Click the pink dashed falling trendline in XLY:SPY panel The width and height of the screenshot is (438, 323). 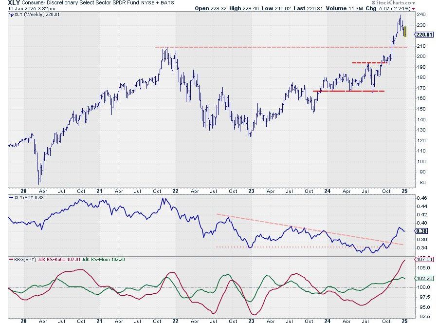[310, 229]
